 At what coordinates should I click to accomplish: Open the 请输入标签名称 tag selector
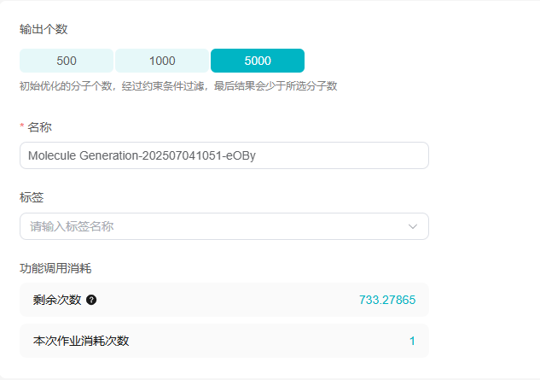pos(224,226)
